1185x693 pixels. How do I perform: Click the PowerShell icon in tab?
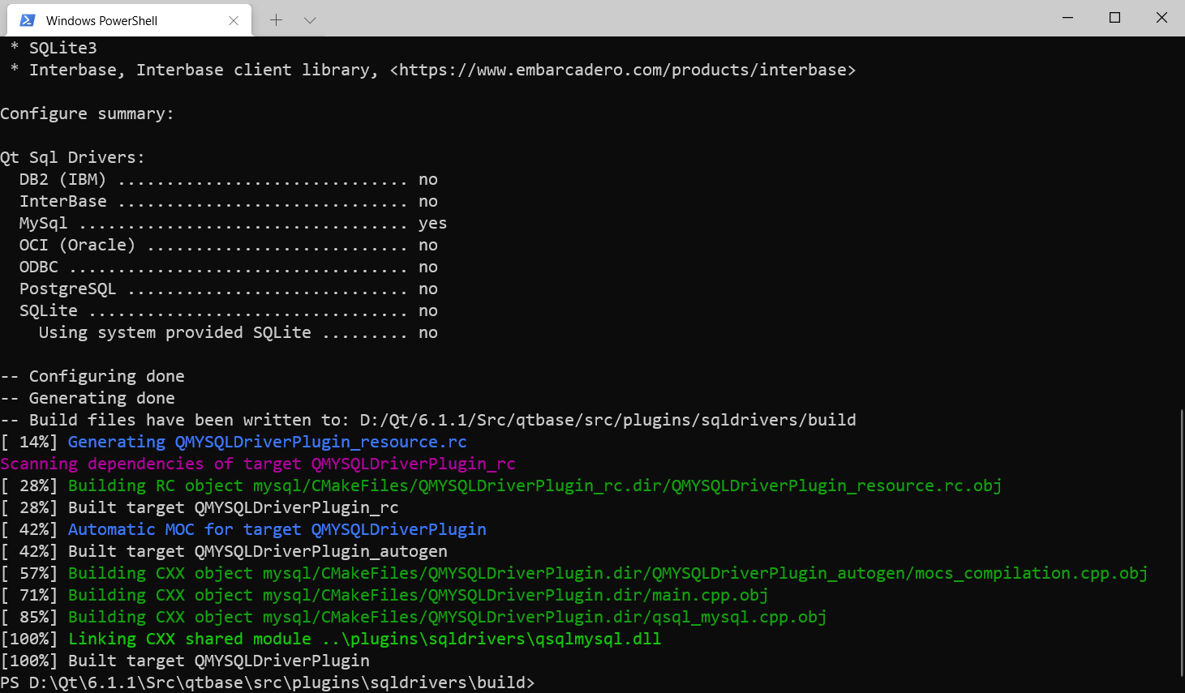pyautogui.click(x=28, y=20)
